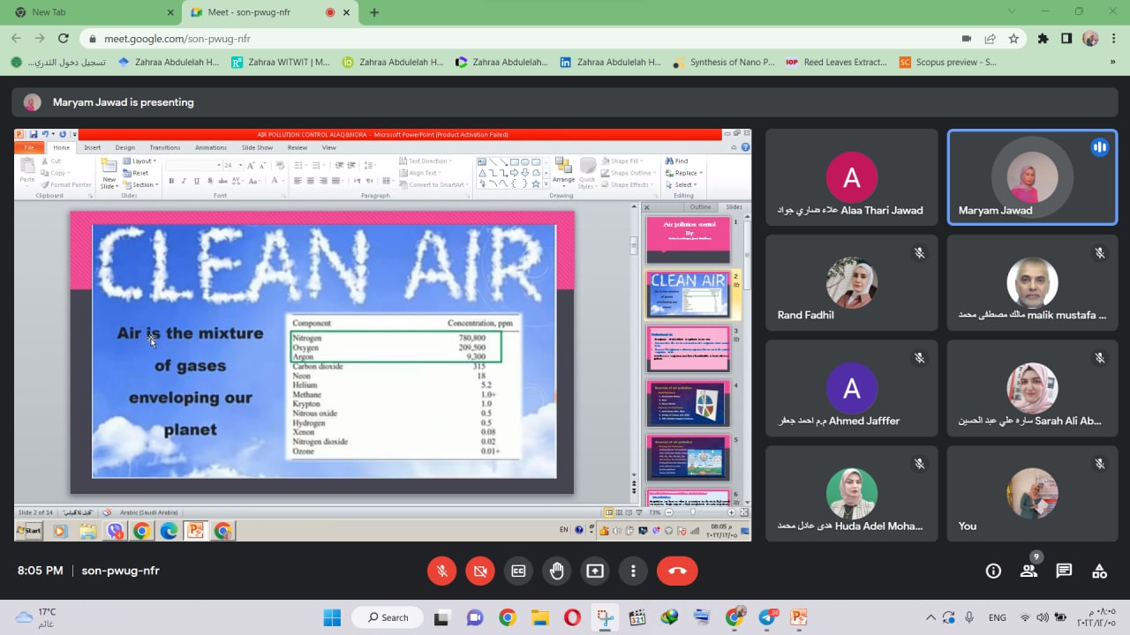Unmute the microphone in Meet
The image size is (1130, 635).
(442, 571)
